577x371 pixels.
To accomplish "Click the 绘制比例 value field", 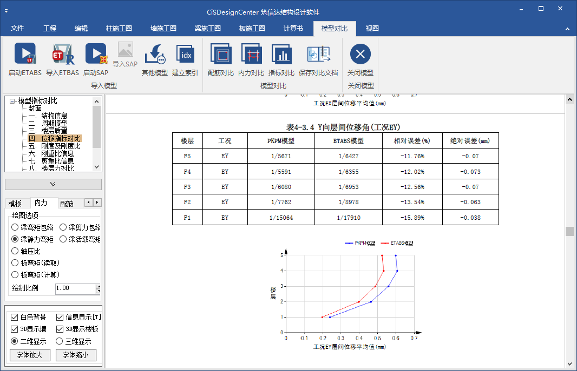I will coord(75,288).
